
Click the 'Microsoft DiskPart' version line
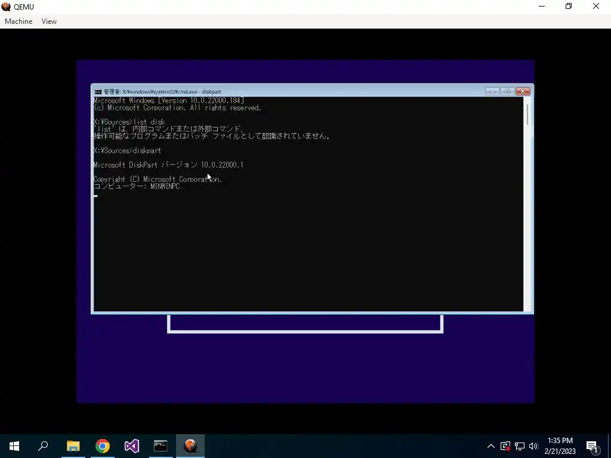pyautogui.click(x=168, y=165)
